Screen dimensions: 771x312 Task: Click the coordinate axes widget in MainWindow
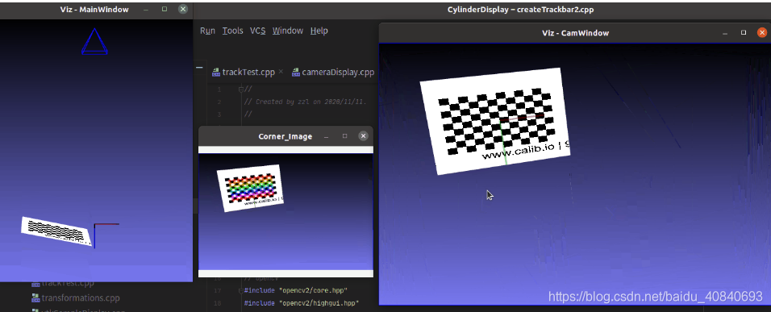click(x=106, y=235)
